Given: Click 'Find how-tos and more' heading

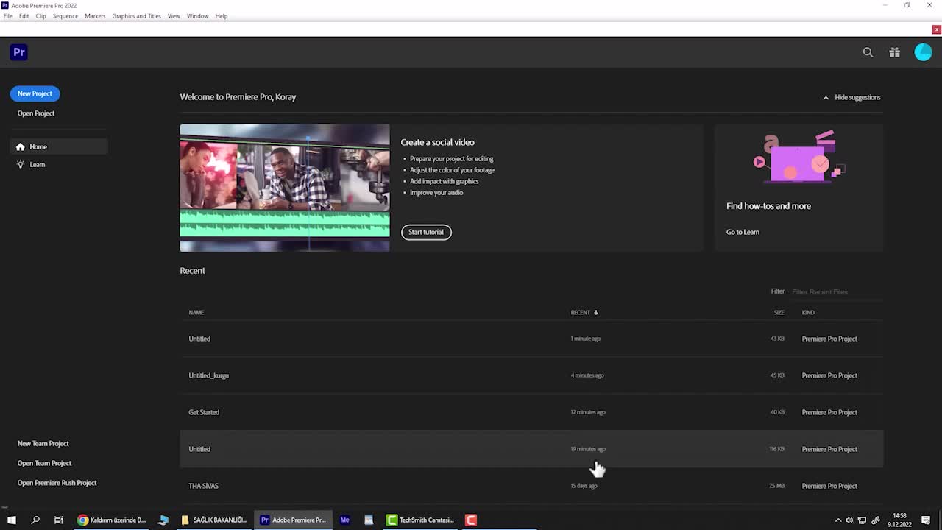Looking at the screenshot, I should click(x=768, y=206).
